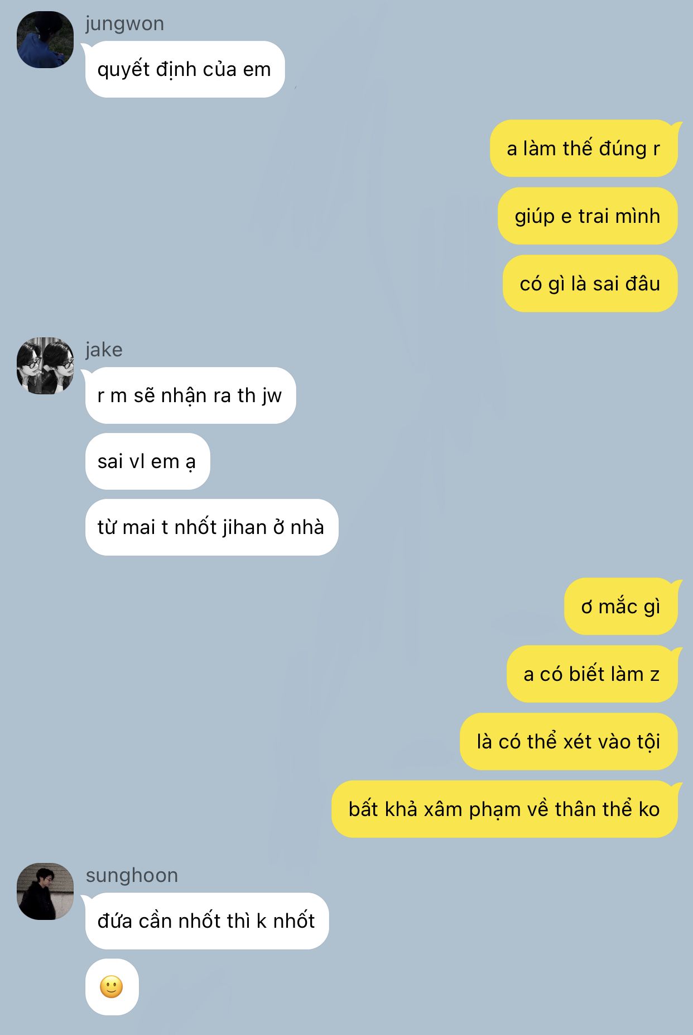This screenshot has width=693, height=1035.
Task: Tap the username jake
Action: [104, 350]
